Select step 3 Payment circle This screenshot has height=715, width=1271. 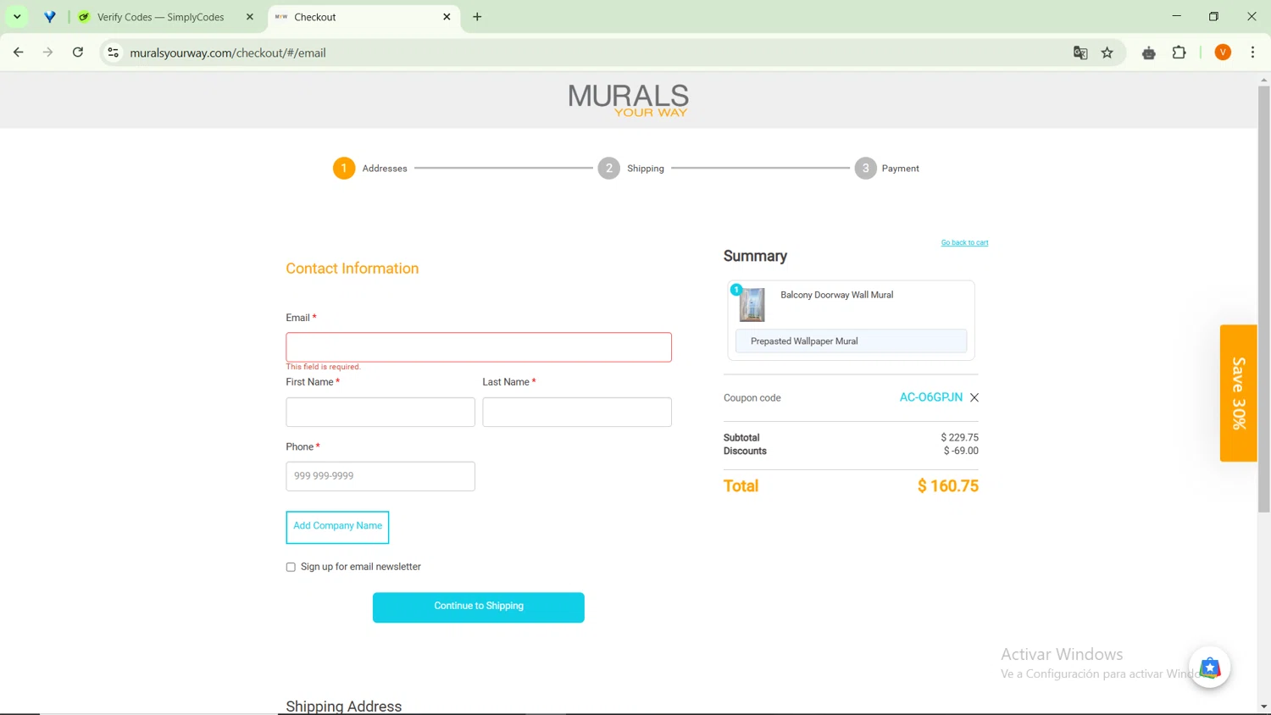tap(866, 169)
